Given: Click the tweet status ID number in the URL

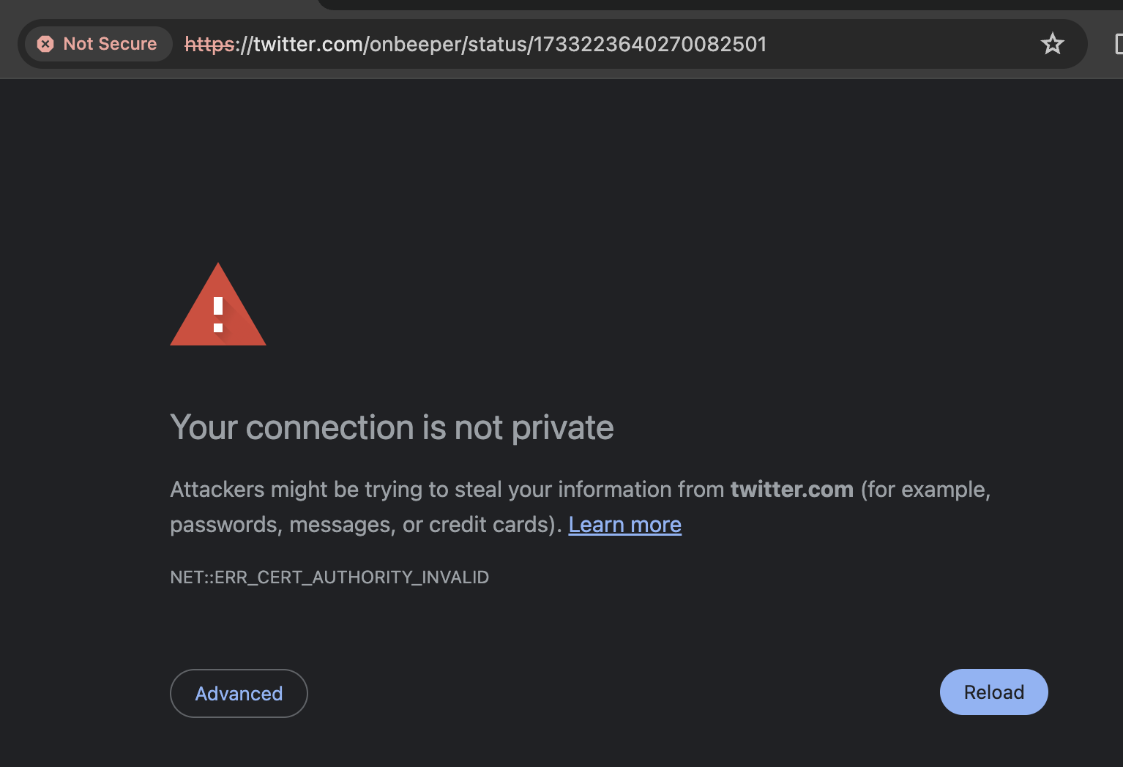Looking at the screenshot, I should [649, 44].
